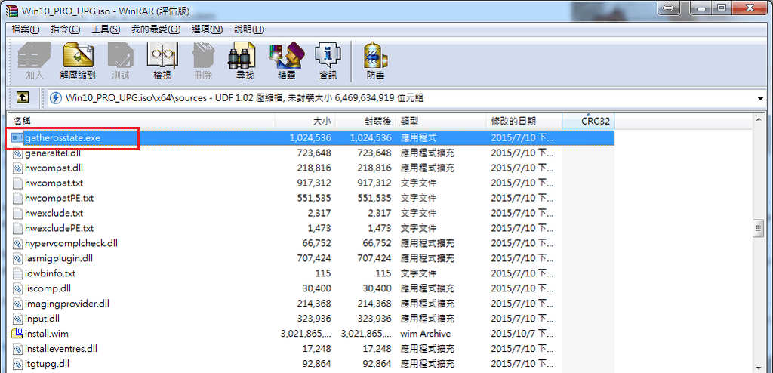Click packed size 66,752 of hypervcomplcheck.dll
773x373 pixels.
click(x=377, y=243)
